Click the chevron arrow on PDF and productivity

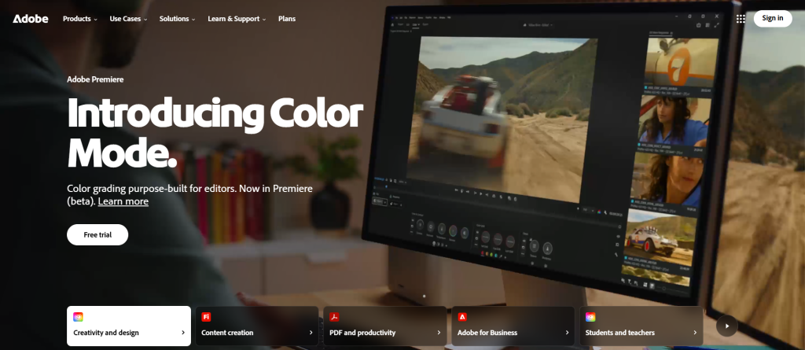[x=439, y=333]
